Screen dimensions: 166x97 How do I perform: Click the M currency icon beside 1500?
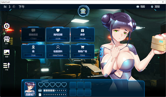point(138,7)
